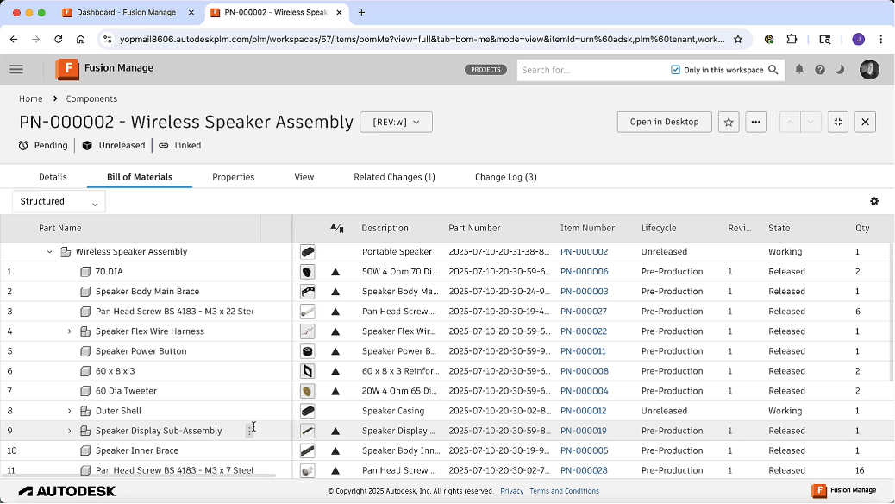Open the help question mark icon
The height and width of the screenshot is (504, 895).
(x=820, y=70)
